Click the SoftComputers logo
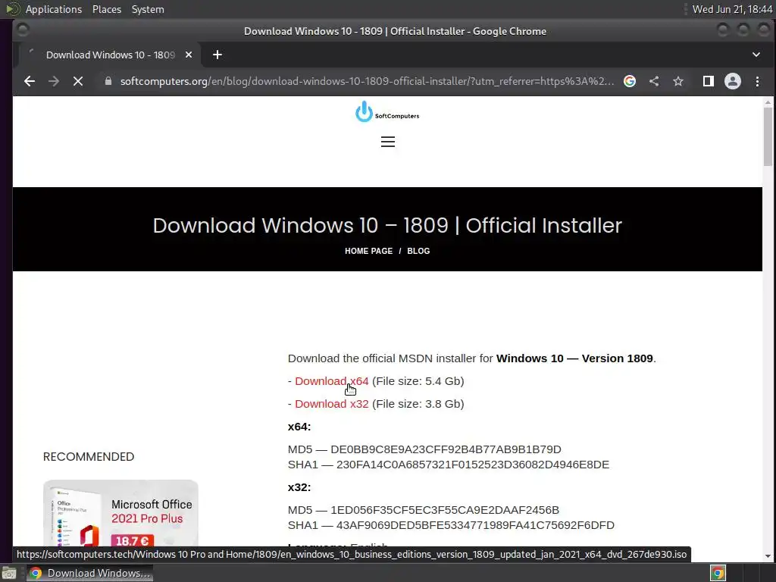The width and height of the screenshot is (776, 582). (x=387, y=112)
